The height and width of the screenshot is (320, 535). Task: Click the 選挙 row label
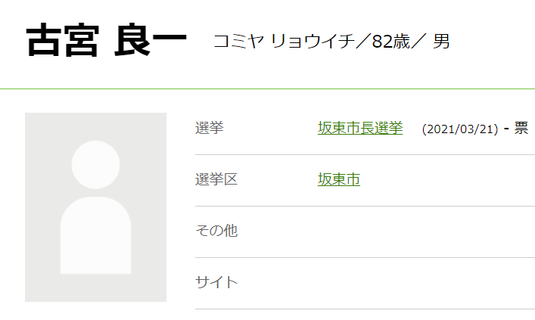[210, 129]
